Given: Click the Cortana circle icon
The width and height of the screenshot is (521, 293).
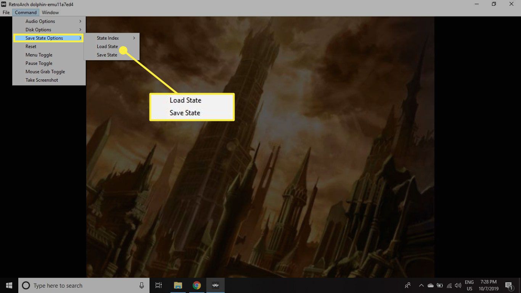Looking at the screenshot, I should [x=26, y=285].
